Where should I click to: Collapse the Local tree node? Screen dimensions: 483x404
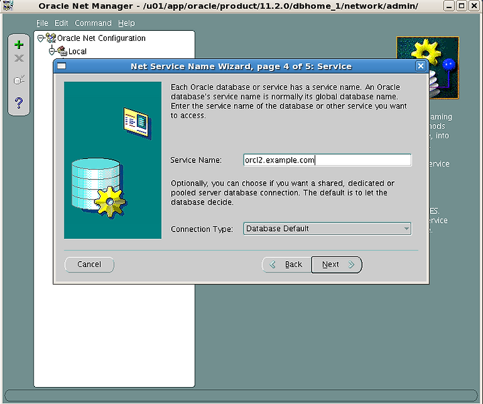point(52,51)
